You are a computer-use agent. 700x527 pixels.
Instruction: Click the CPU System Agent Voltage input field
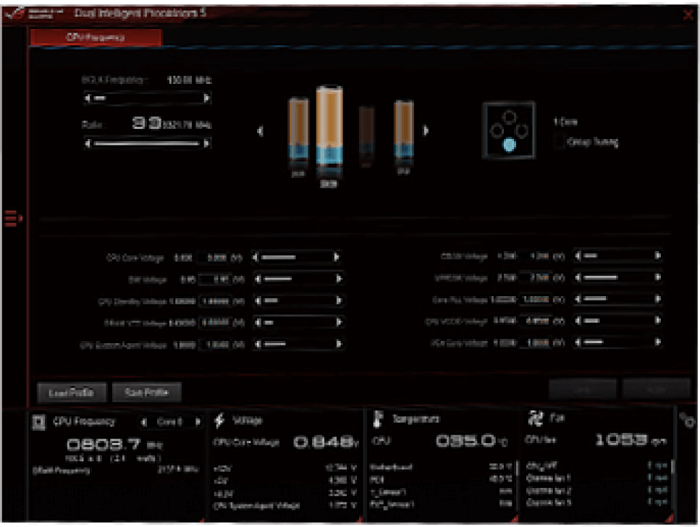pyautogui.click(x=215, y=345)
